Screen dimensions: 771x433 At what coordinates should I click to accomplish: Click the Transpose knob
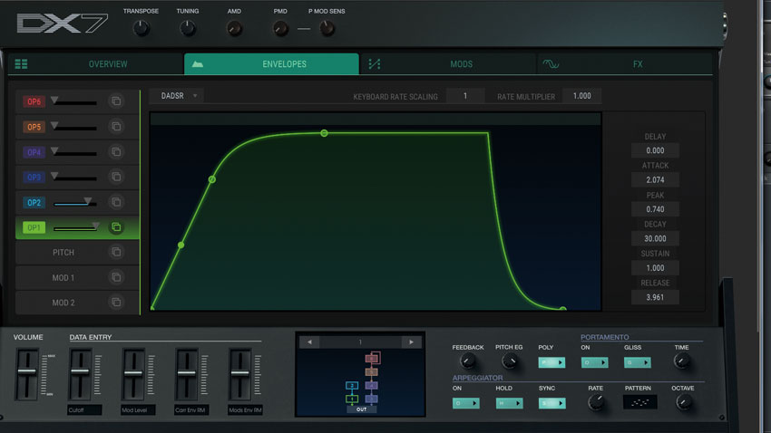click(x=141, y=28)
